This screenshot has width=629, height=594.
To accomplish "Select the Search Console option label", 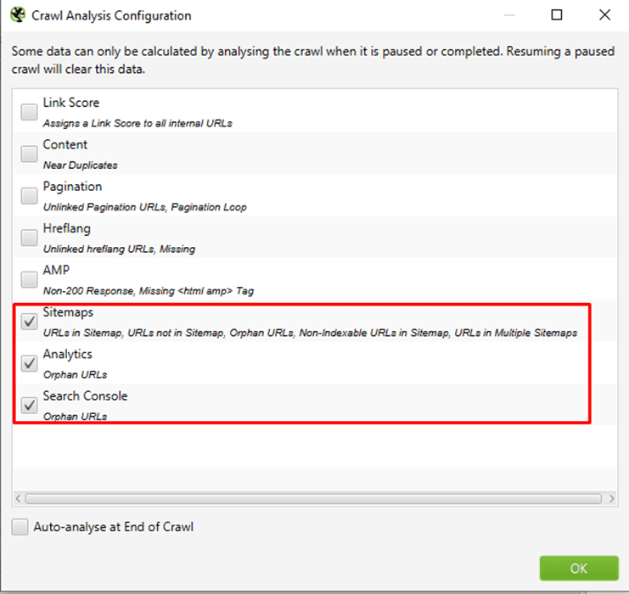I will tap(85, 396).
